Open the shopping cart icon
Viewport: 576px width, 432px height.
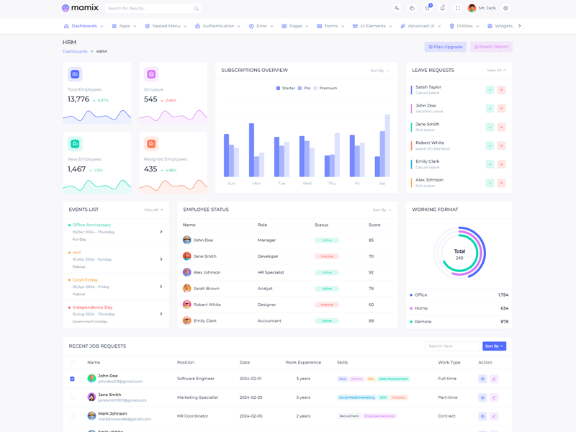[x=427, y=9]
